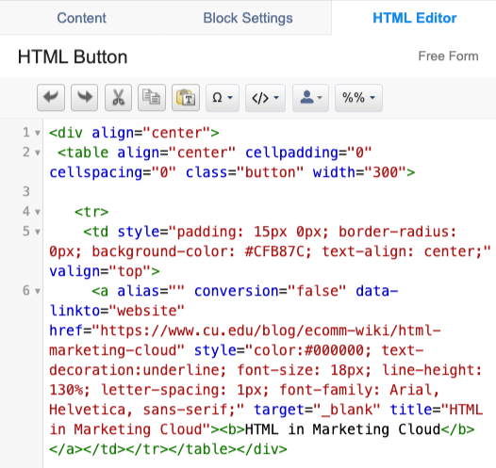Click the Cut scissors icon
This screenshot has height=468, width=496.
(x=118, y=98)
